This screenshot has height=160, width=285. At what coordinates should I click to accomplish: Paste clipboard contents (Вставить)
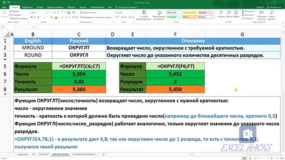pos(4,14)
